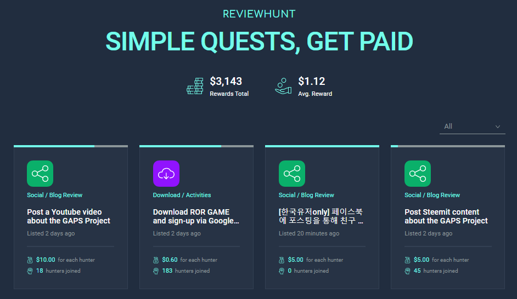The image size is (517, 299).
Task: Open Post a Youtube video about GAPS quest
Action: click(x=69, y=216)
